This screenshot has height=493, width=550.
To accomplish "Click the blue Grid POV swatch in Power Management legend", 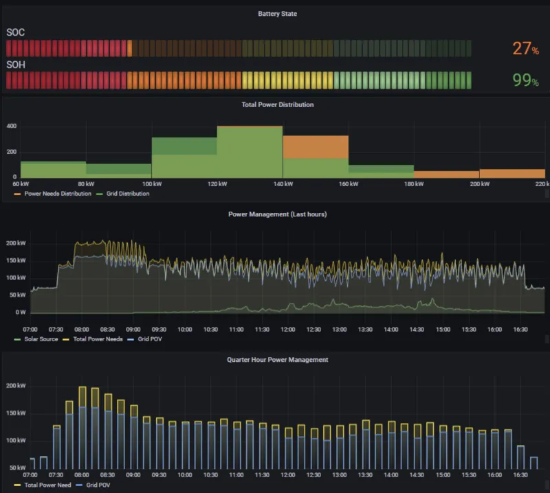I will tap(131, 339).
